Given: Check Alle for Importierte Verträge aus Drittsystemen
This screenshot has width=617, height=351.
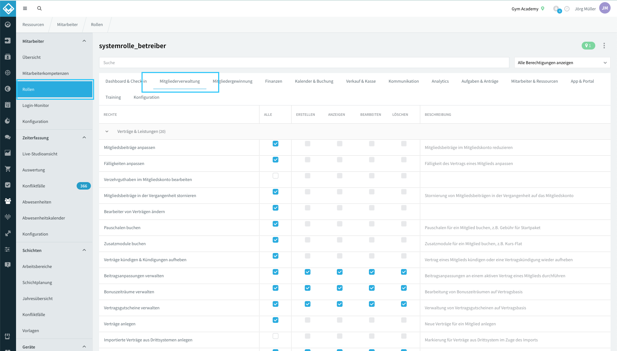Looking at the screenshot, I should click(276, 336).
